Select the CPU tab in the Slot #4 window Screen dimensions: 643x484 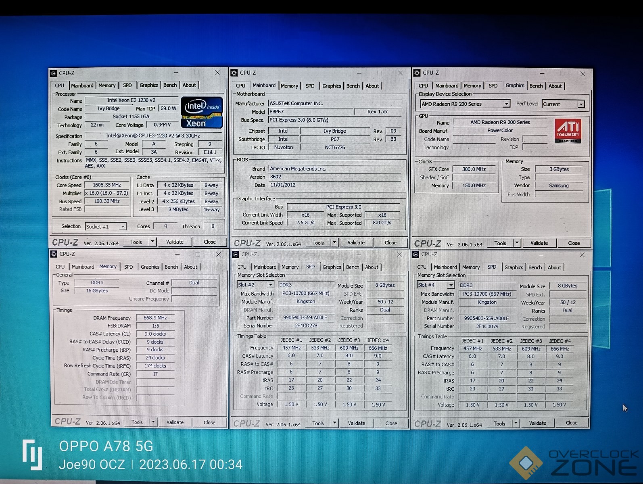422,267
